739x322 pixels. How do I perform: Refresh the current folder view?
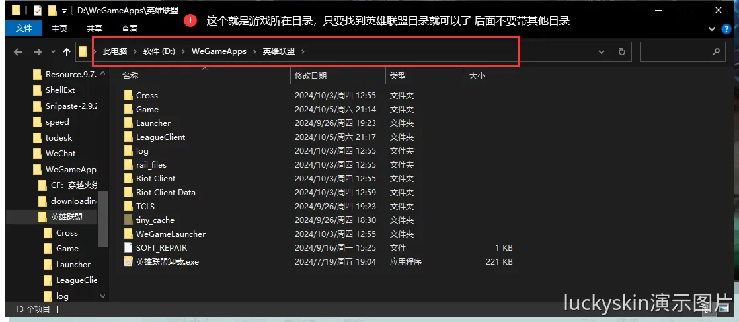[x=621, y=51]
